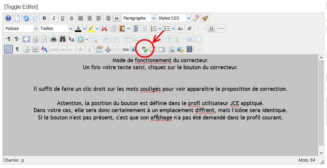
Task: Expand numbered list style arrow
Action: [x=160, y=28]
